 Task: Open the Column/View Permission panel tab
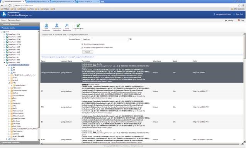(x=20, y=143)
